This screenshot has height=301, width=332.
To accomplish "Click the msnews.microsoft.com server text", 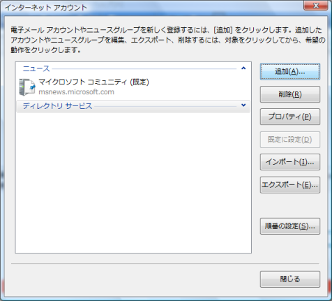I will [x=76, y=92].
